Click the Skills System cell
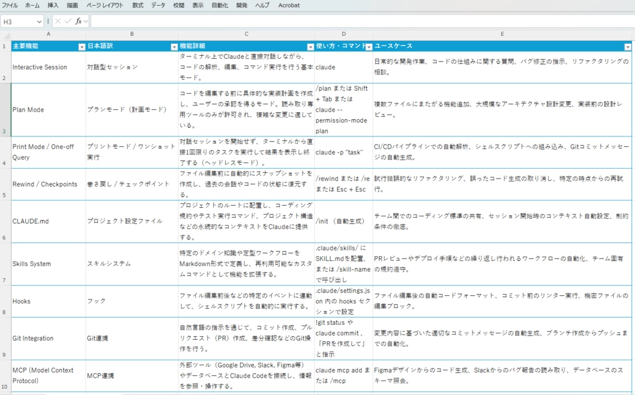 (x=48, y=264)
